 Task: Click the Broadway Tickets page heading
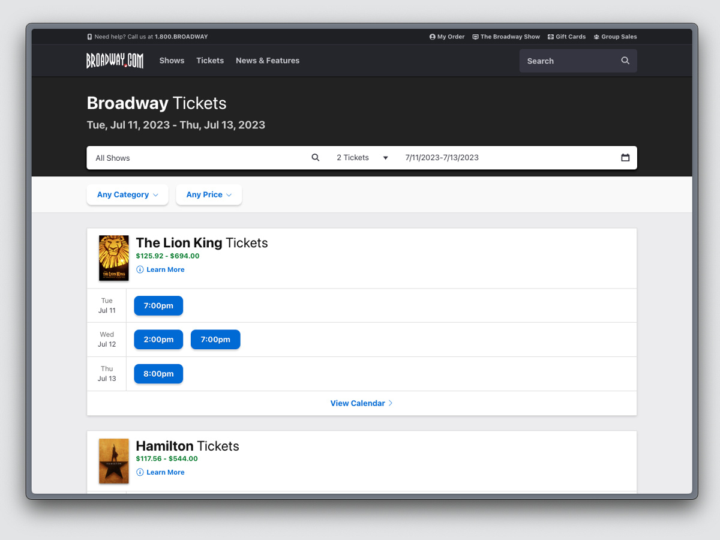tap(157, 103)
